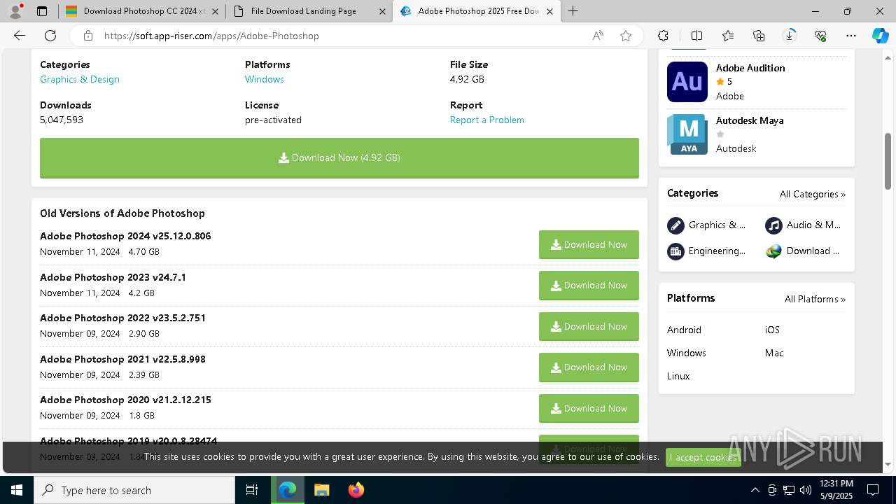Click the Autodesk Maya app icon
896x504 pixels.
687,134
